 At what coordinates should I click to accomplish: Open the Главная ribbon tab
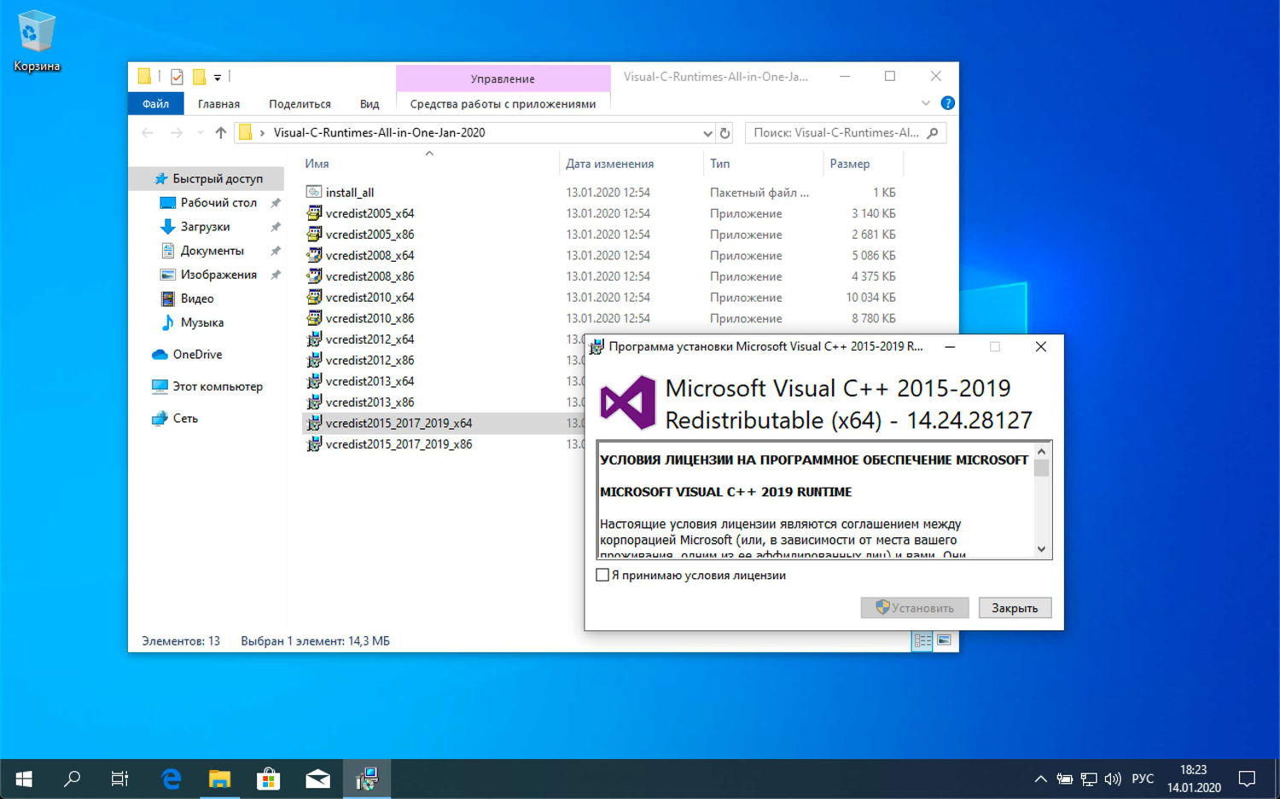click(x=218, y=104)
